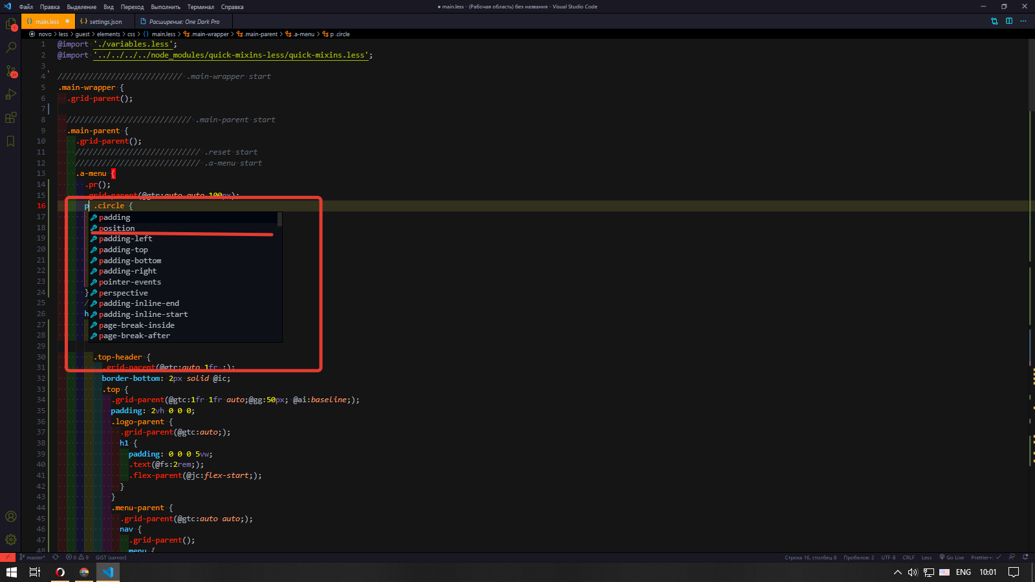Viewport: 1035px width, 582px height.
Task: Open the Manage gear menu
Action: point(10,539)
